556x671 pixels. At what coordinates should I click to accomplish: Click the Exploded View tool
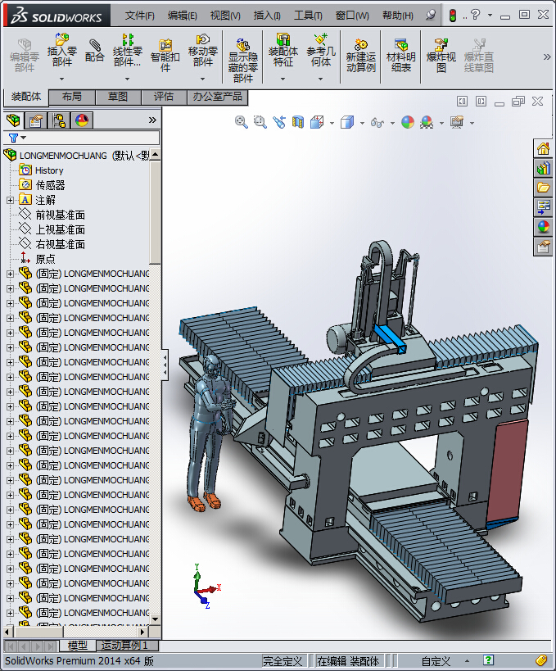click(441, 55)
